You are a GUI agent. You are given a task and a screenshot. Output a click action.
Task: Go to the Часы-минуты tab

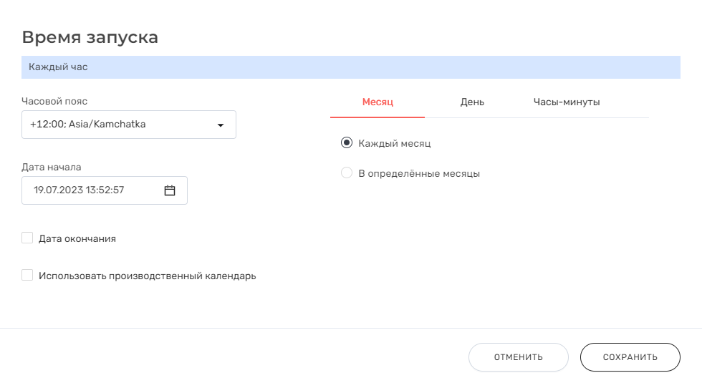(567, 102)
